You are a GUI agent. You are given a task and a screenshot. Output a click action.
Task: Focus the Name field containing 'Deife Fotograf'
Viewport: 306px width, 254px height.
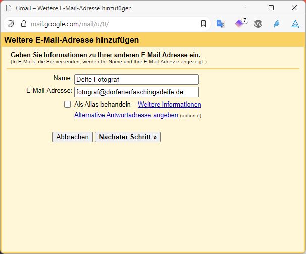(x=136, y=80)
